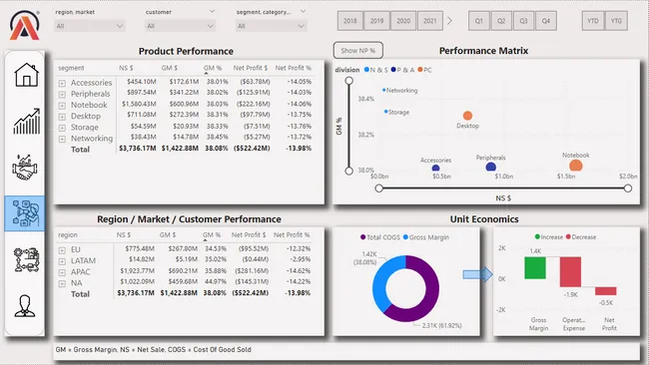Click the red Operating Expense waterfall bar
This screenshot has width=649, height=365.
pyautogui.click(x=570, y=271)
